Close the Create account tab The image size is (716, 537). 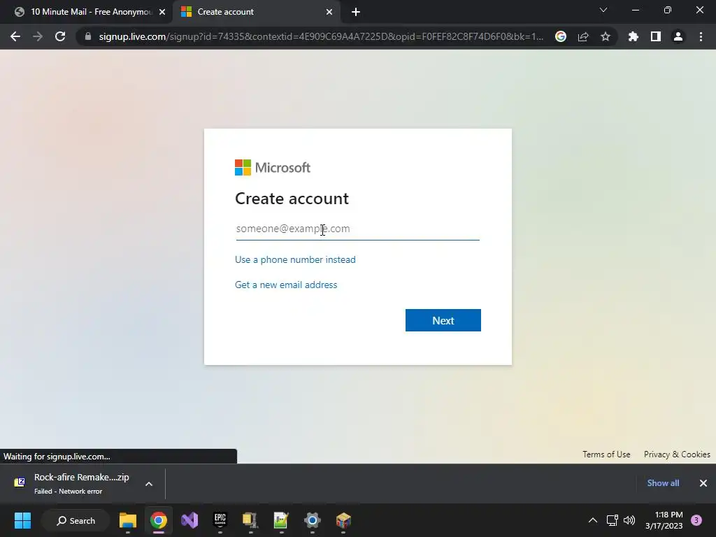329,12
